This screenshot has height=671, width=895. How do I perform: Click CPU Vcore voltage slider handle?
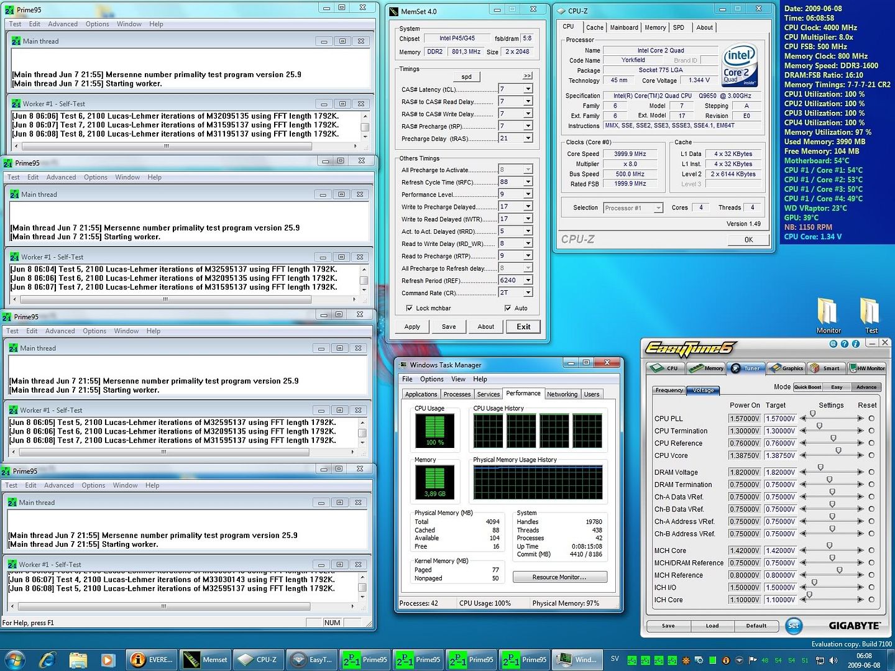[838, 451]
